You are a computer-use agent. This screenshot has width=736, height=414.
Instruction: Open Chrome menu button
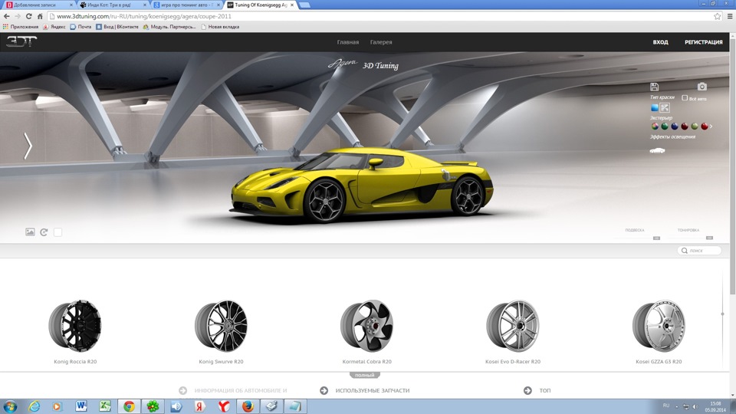point(730,16)
